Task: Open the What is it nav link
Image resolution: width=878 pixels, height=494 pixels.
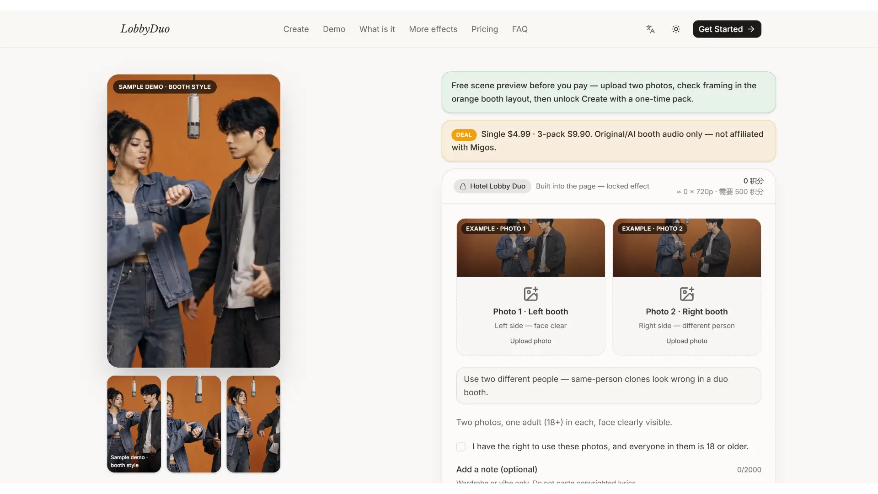Action: pos(377,29)
